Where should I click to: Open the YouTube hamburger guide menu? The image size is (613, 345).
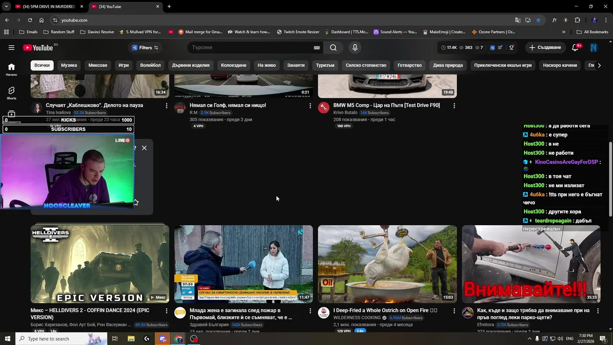pyautogui.click(x=11, y=47)
